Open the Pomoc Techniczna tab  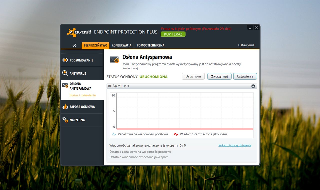point(150,45)
